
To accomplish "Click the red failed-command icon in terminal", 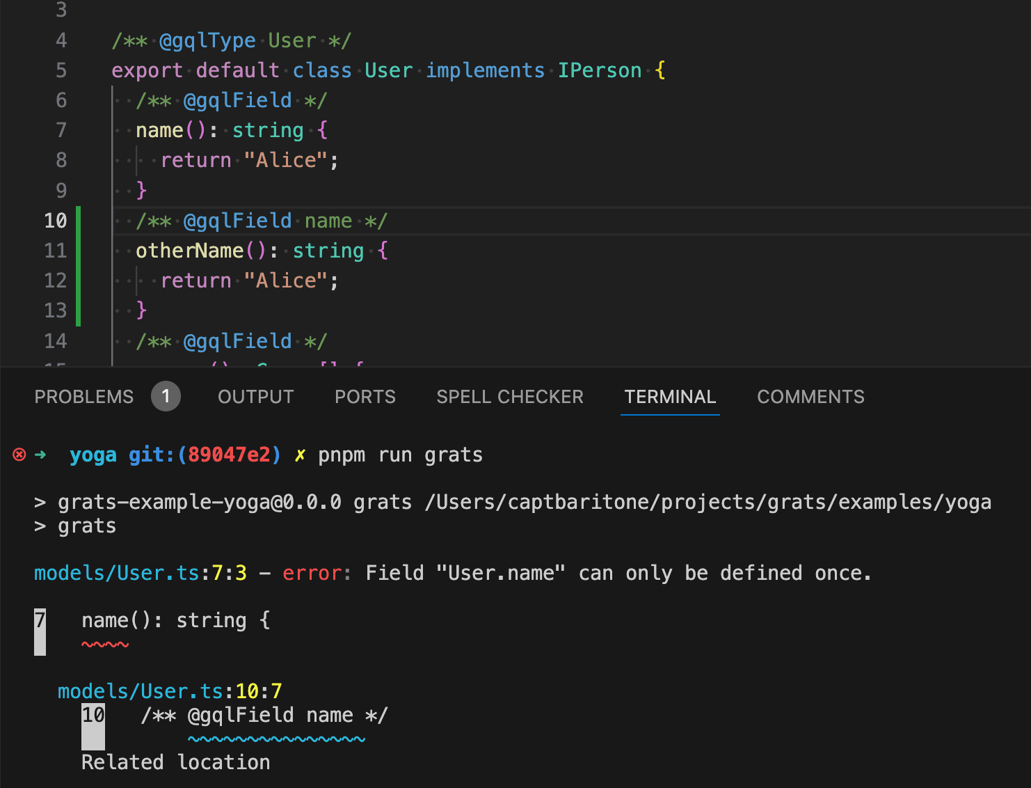I will [19, 455].
